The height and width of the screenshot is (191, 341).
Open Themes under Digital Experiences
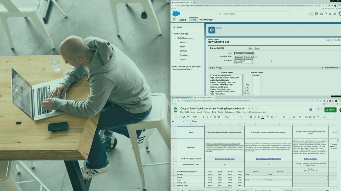tap(183, 59)
